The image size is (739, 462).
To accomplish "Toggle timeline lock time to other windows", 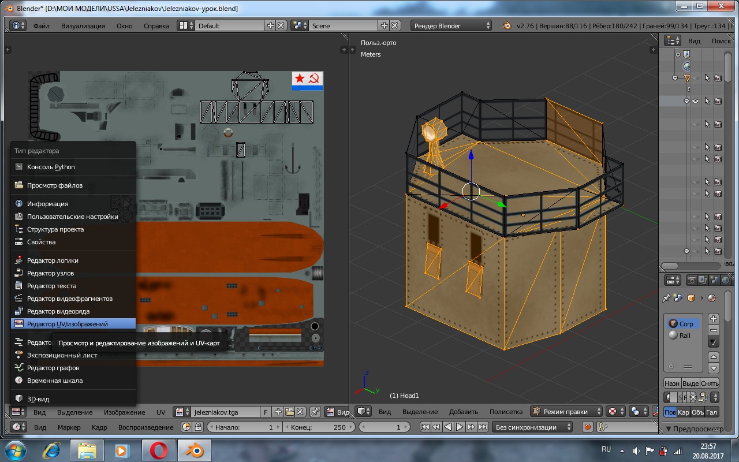I will 198,427.
